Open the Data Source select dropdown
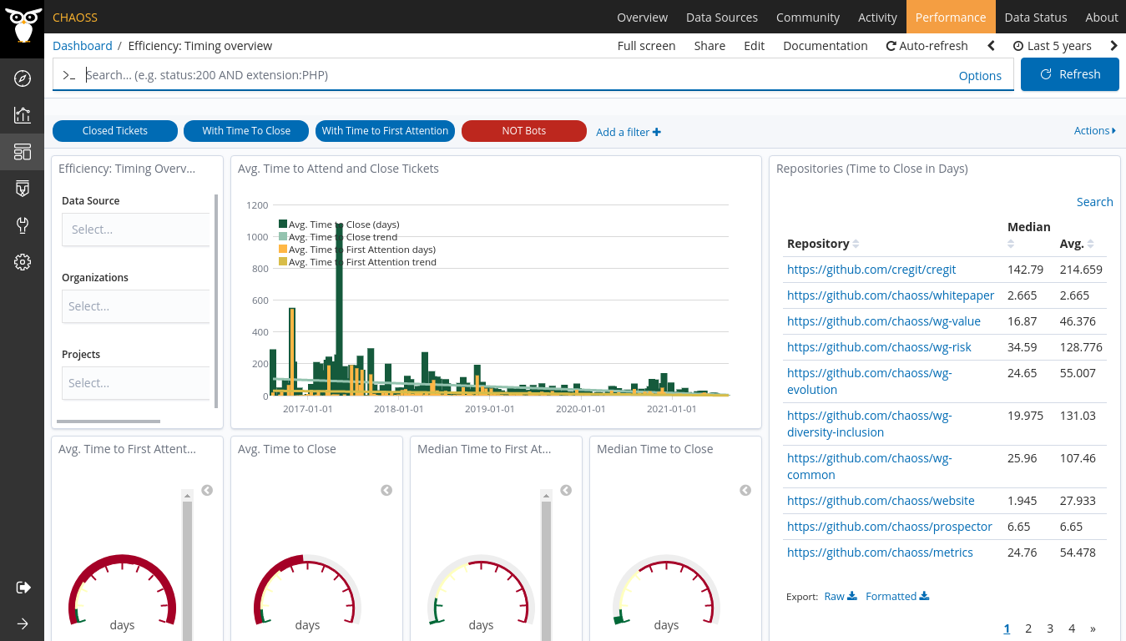1126x641 pixels. click(x=136, y=230)
